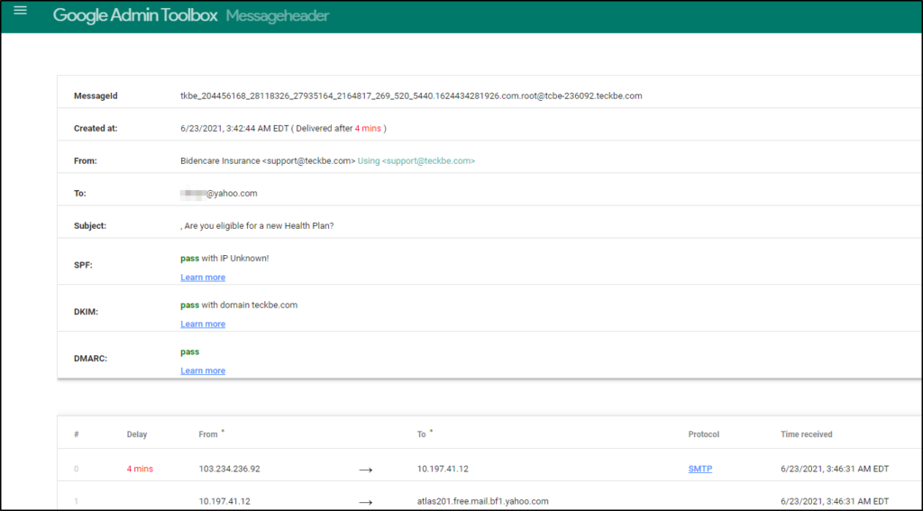Click destination IP 10.197.41.12 in row 0
Image resolution: width=923 pixels, height=511 pixels.
443,469
